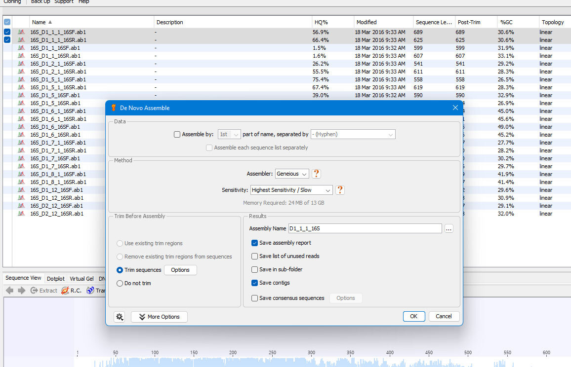Image resolution: width=571 pixels, height=367 pixels.
Task: Toggle the select-all checkbox in table header
Action: click(7, 22)
